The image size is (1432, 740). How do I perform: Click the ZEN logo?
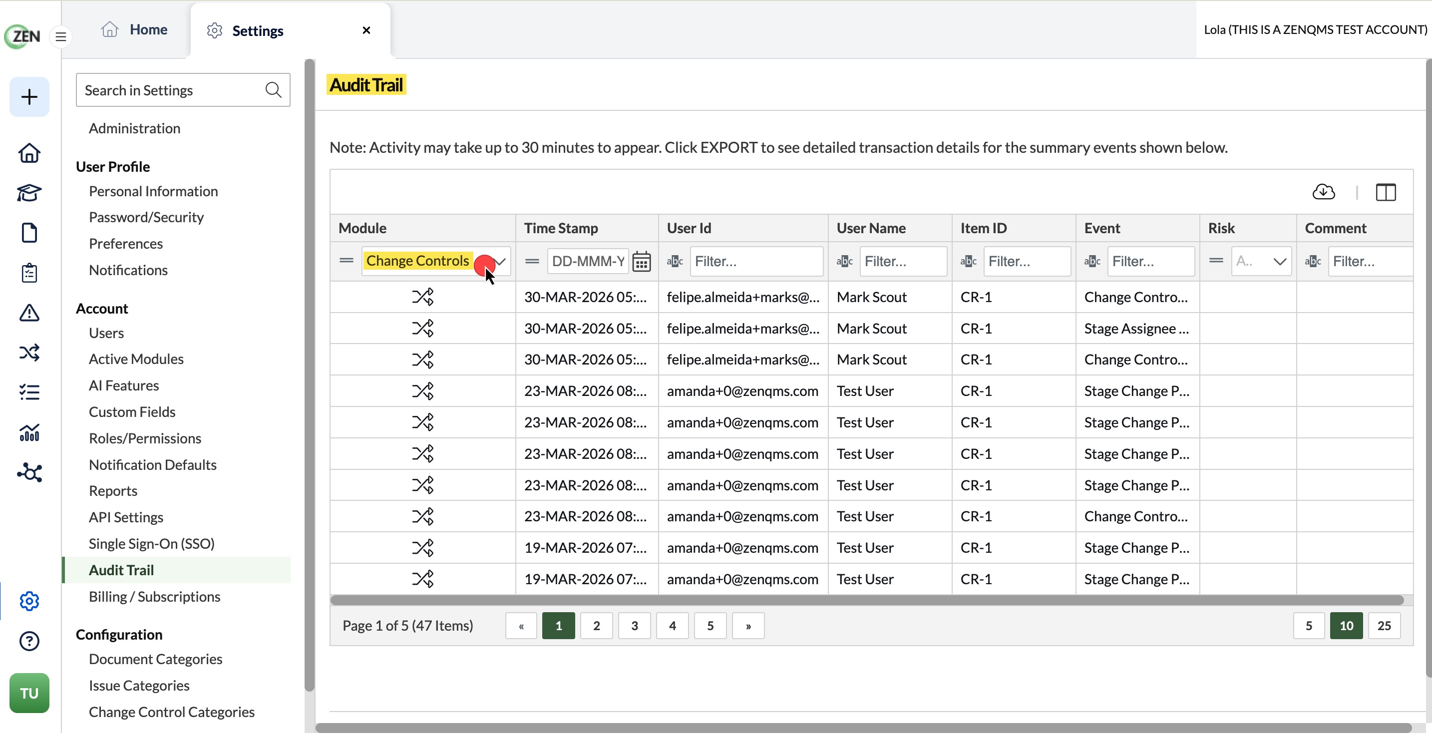tap(22, 36)
